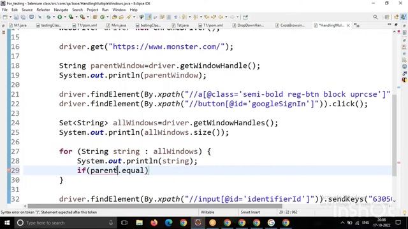Expand the Coverage dropdown arrow

tap(76, 17)
